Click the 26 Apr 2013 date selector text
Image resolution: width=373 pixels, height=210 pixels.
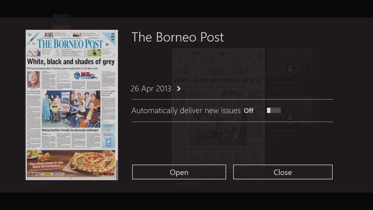151,89
